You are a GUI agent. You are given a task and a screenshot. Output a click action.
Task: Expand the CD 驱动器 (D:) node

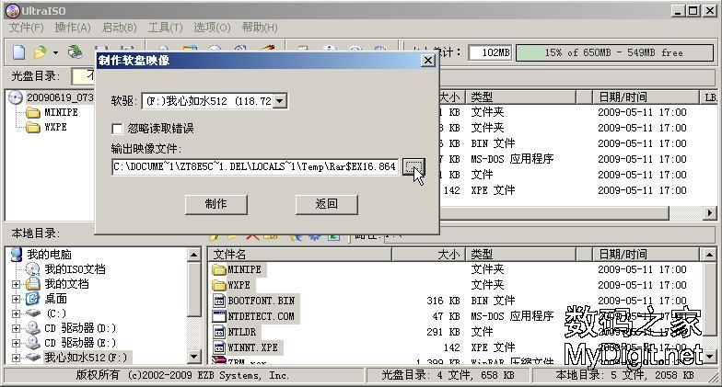(x=17, y=329)
